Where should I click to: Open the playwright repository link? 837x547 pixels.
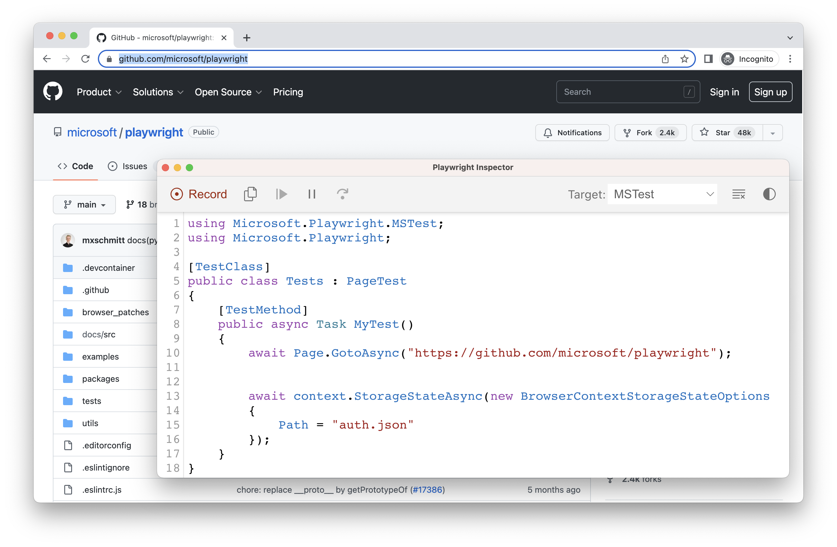[x=154, y=133]
